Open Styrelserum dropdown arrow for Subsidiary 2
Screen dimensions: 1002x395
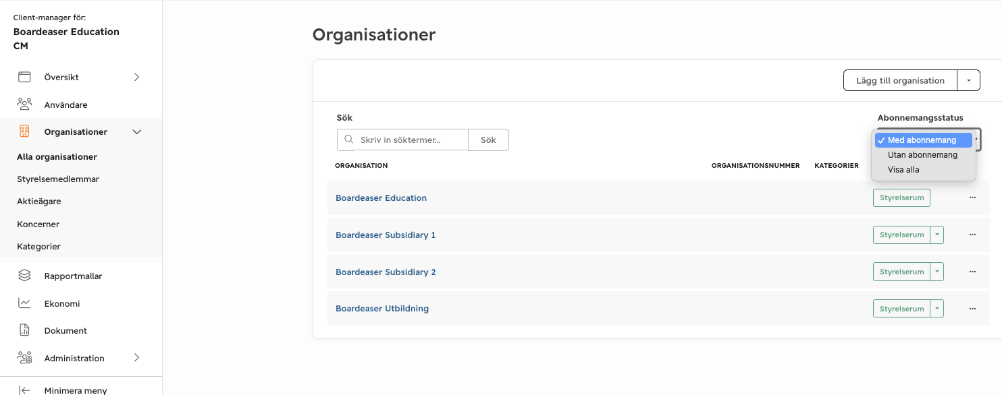click(937, 272)
